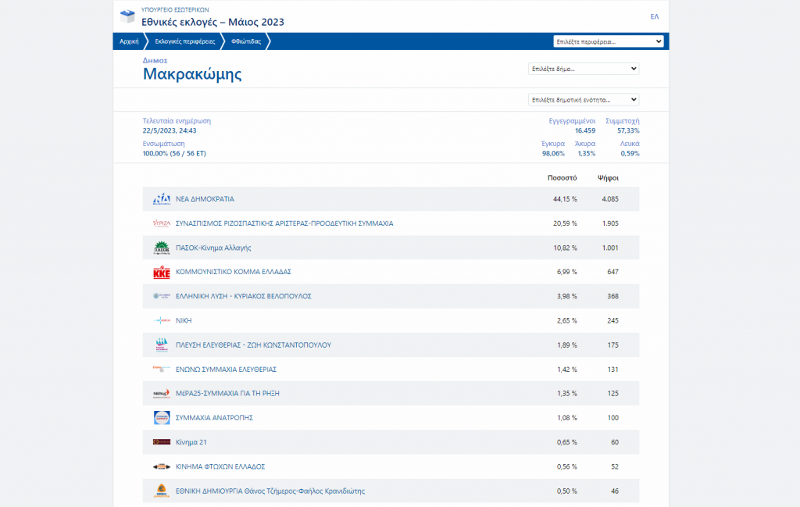Click the Ποσοστό column header

tap(562, 177)
